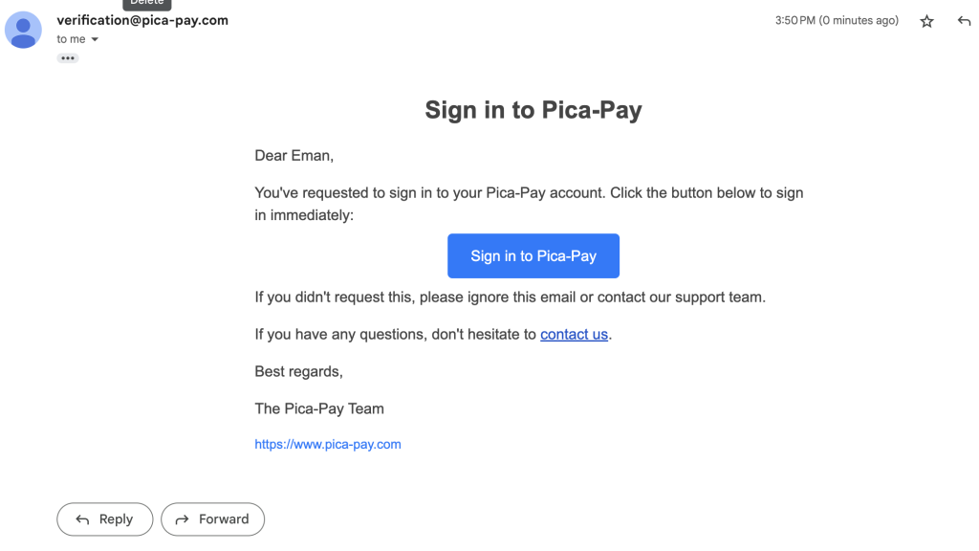Show trimmed content via three-dots icon

tap(67, 58)
